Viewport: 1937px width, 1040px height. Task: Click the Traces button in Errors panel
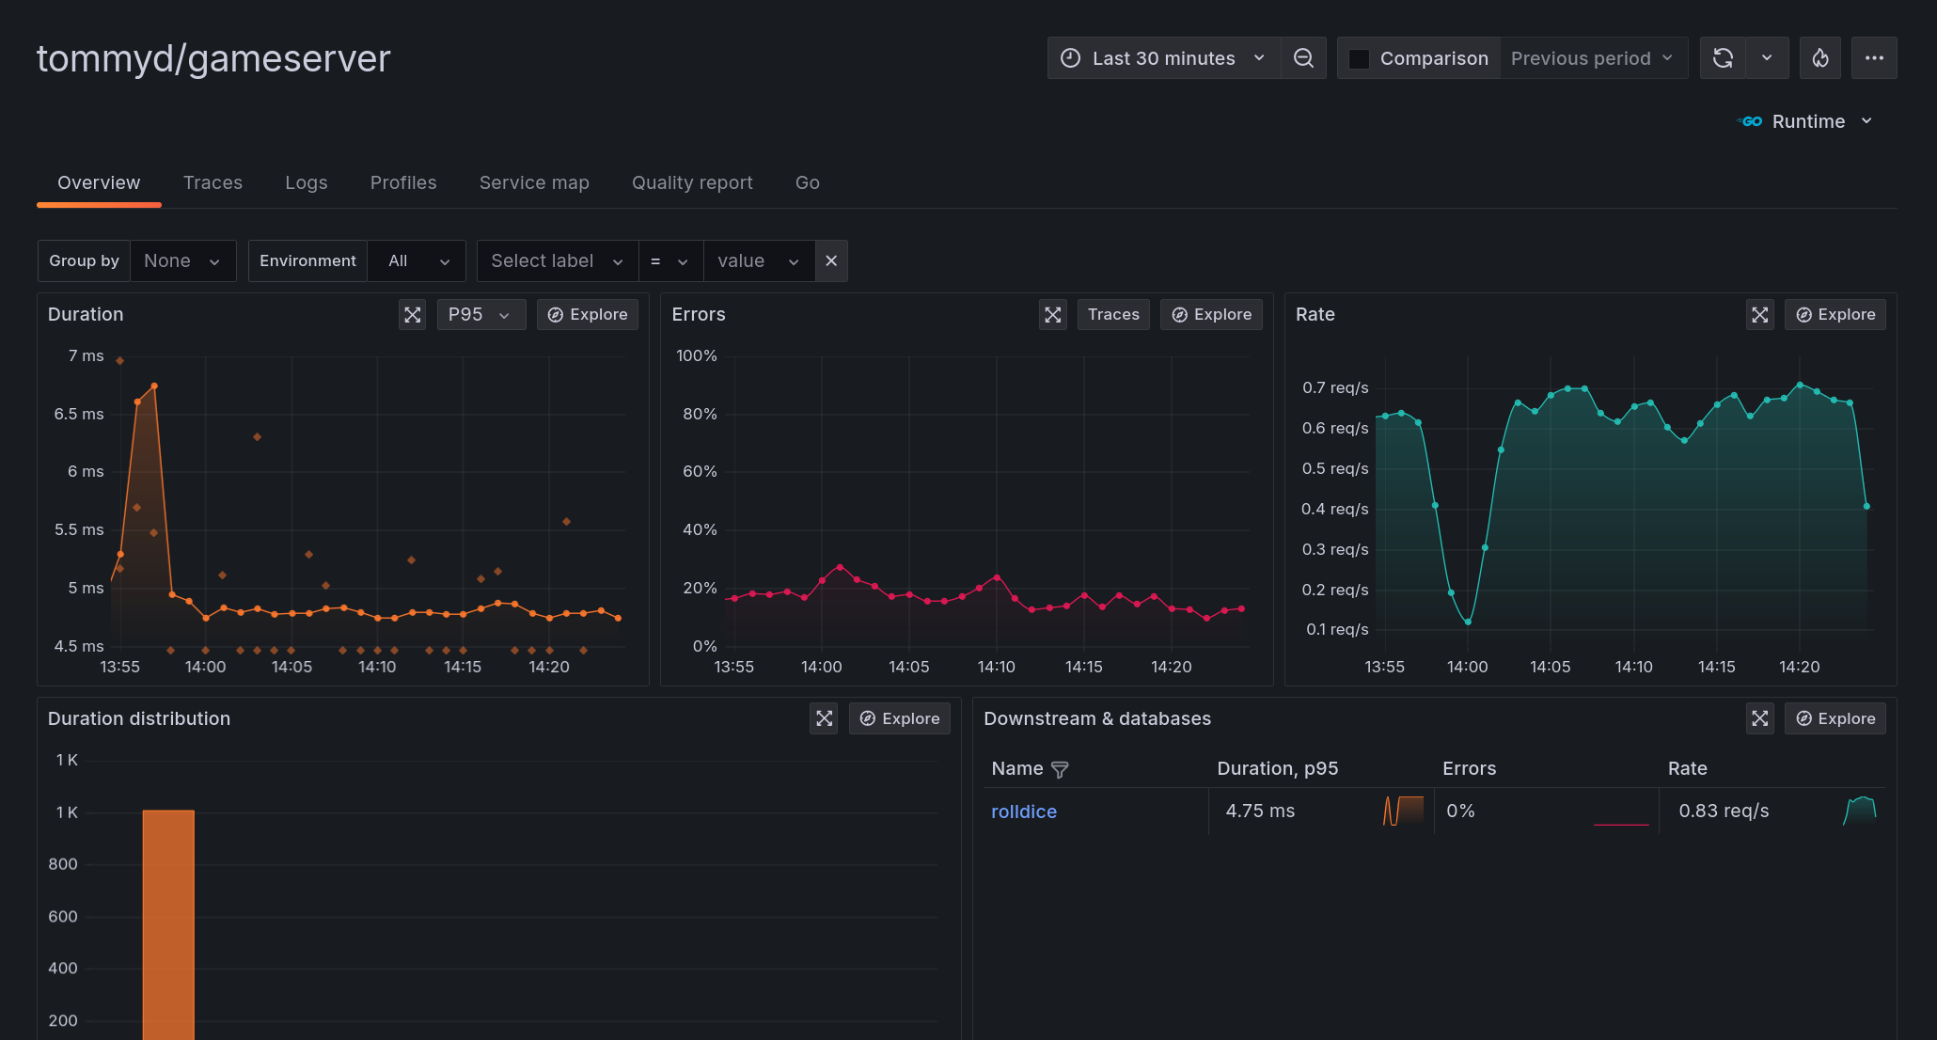1110,314
